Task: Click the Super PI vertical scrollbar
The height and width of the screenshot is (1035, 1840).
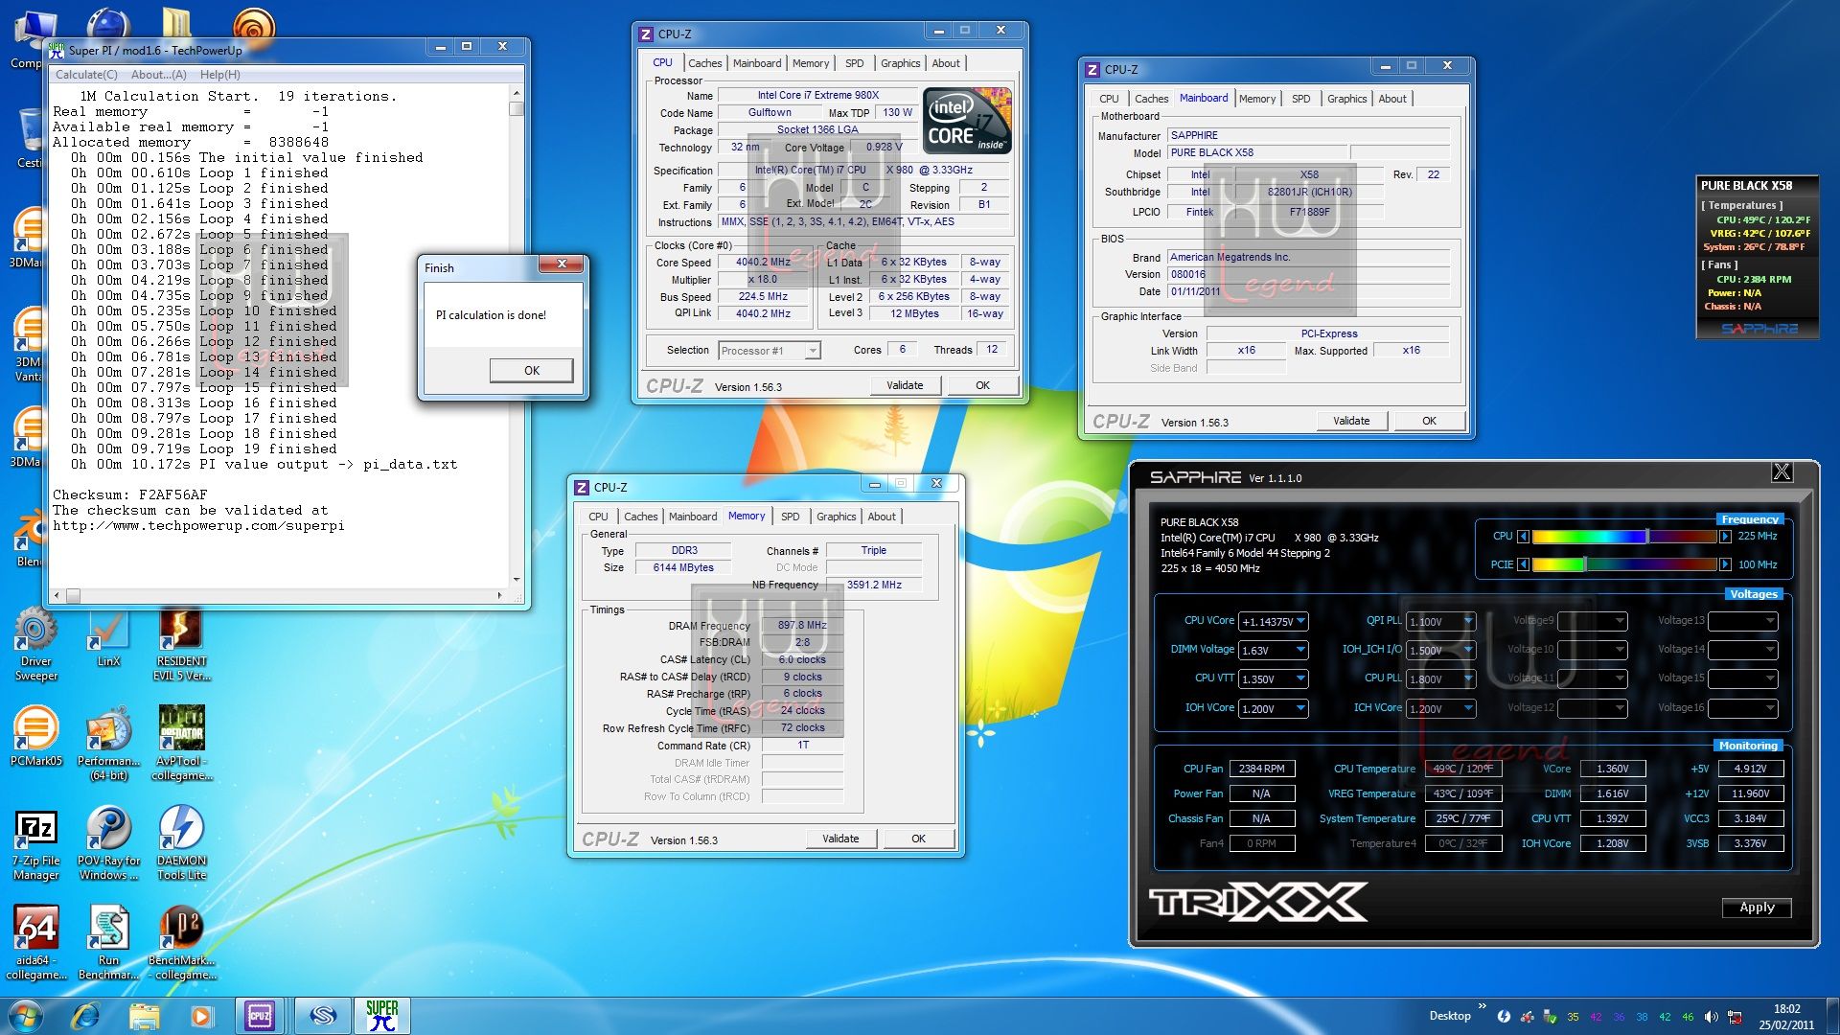Action: 517,335
